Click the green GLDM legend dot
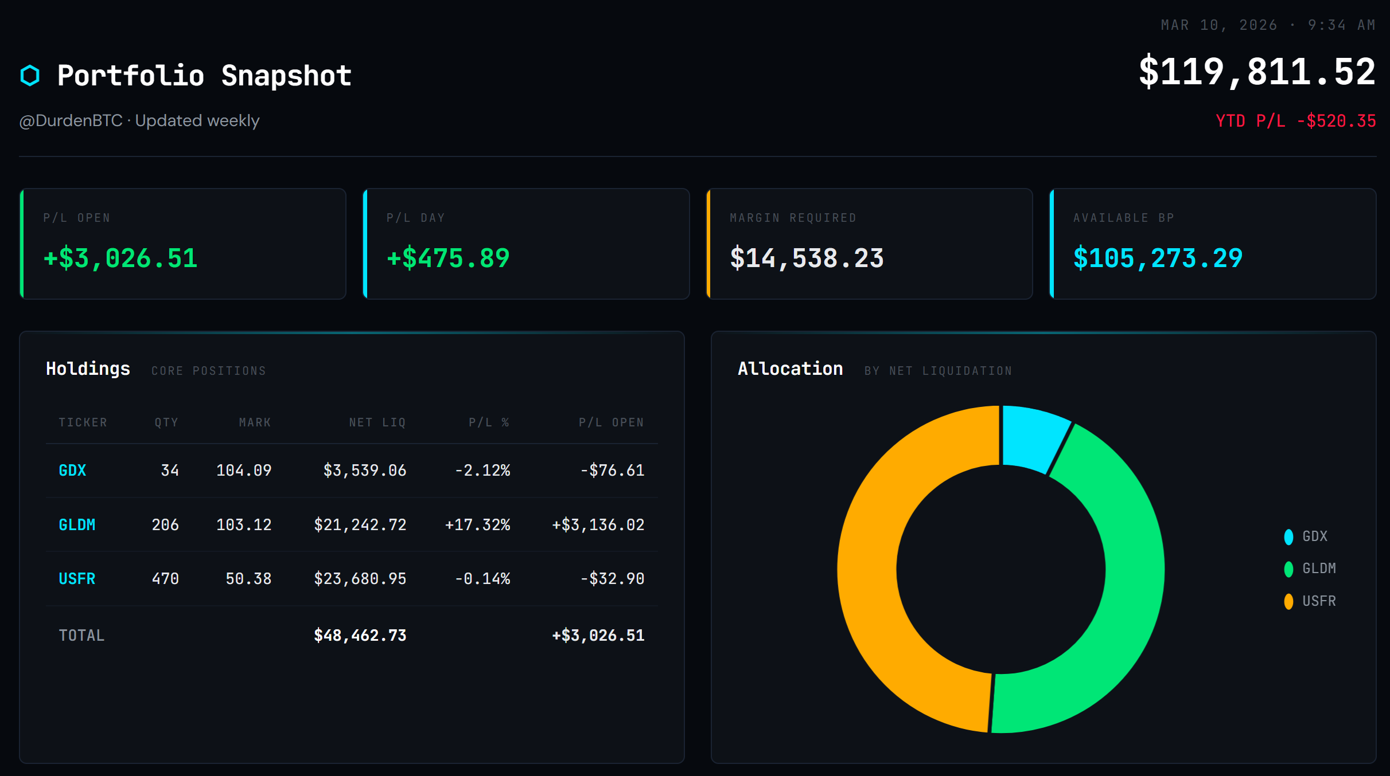 1288,569
